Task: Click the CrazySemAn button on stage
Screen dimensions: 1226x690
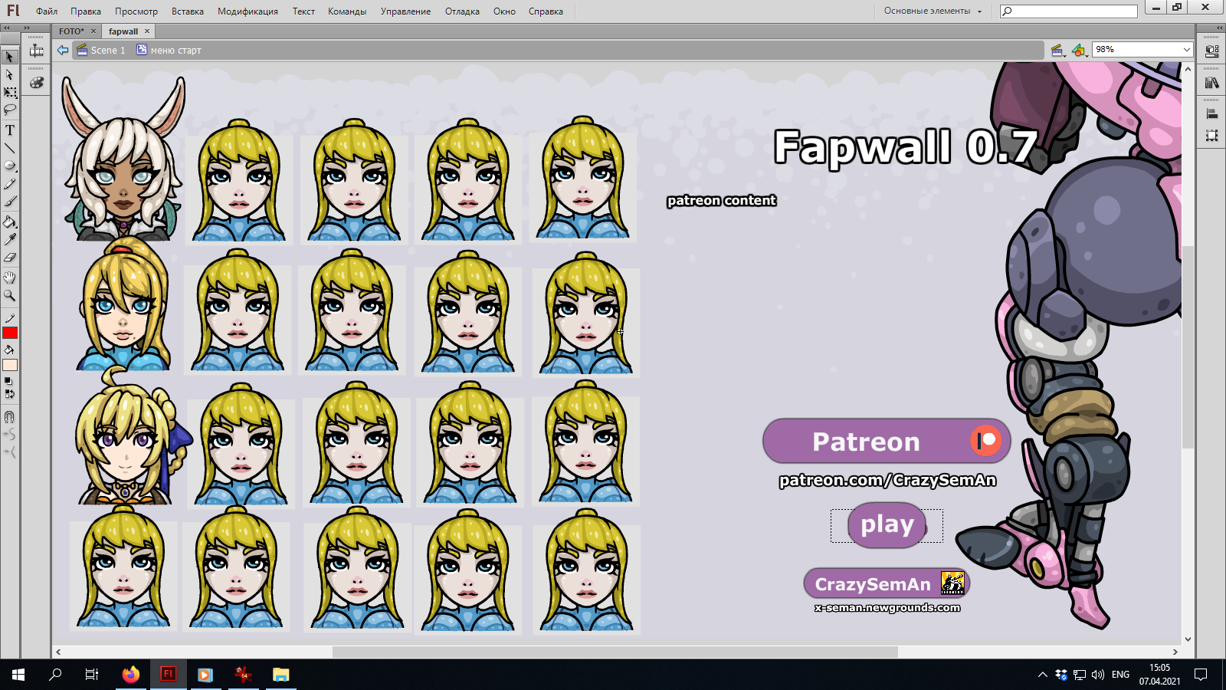Action: coord(887,583)
